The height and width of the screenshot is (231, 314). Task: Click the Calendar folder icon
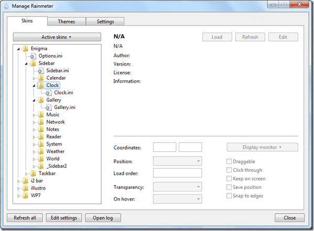[41, 78]
